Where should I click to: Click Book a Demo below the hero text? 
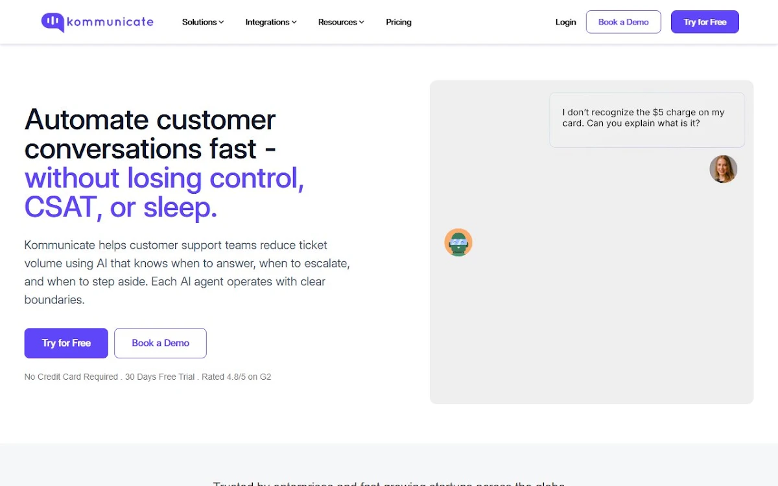(x=160, y=343)
